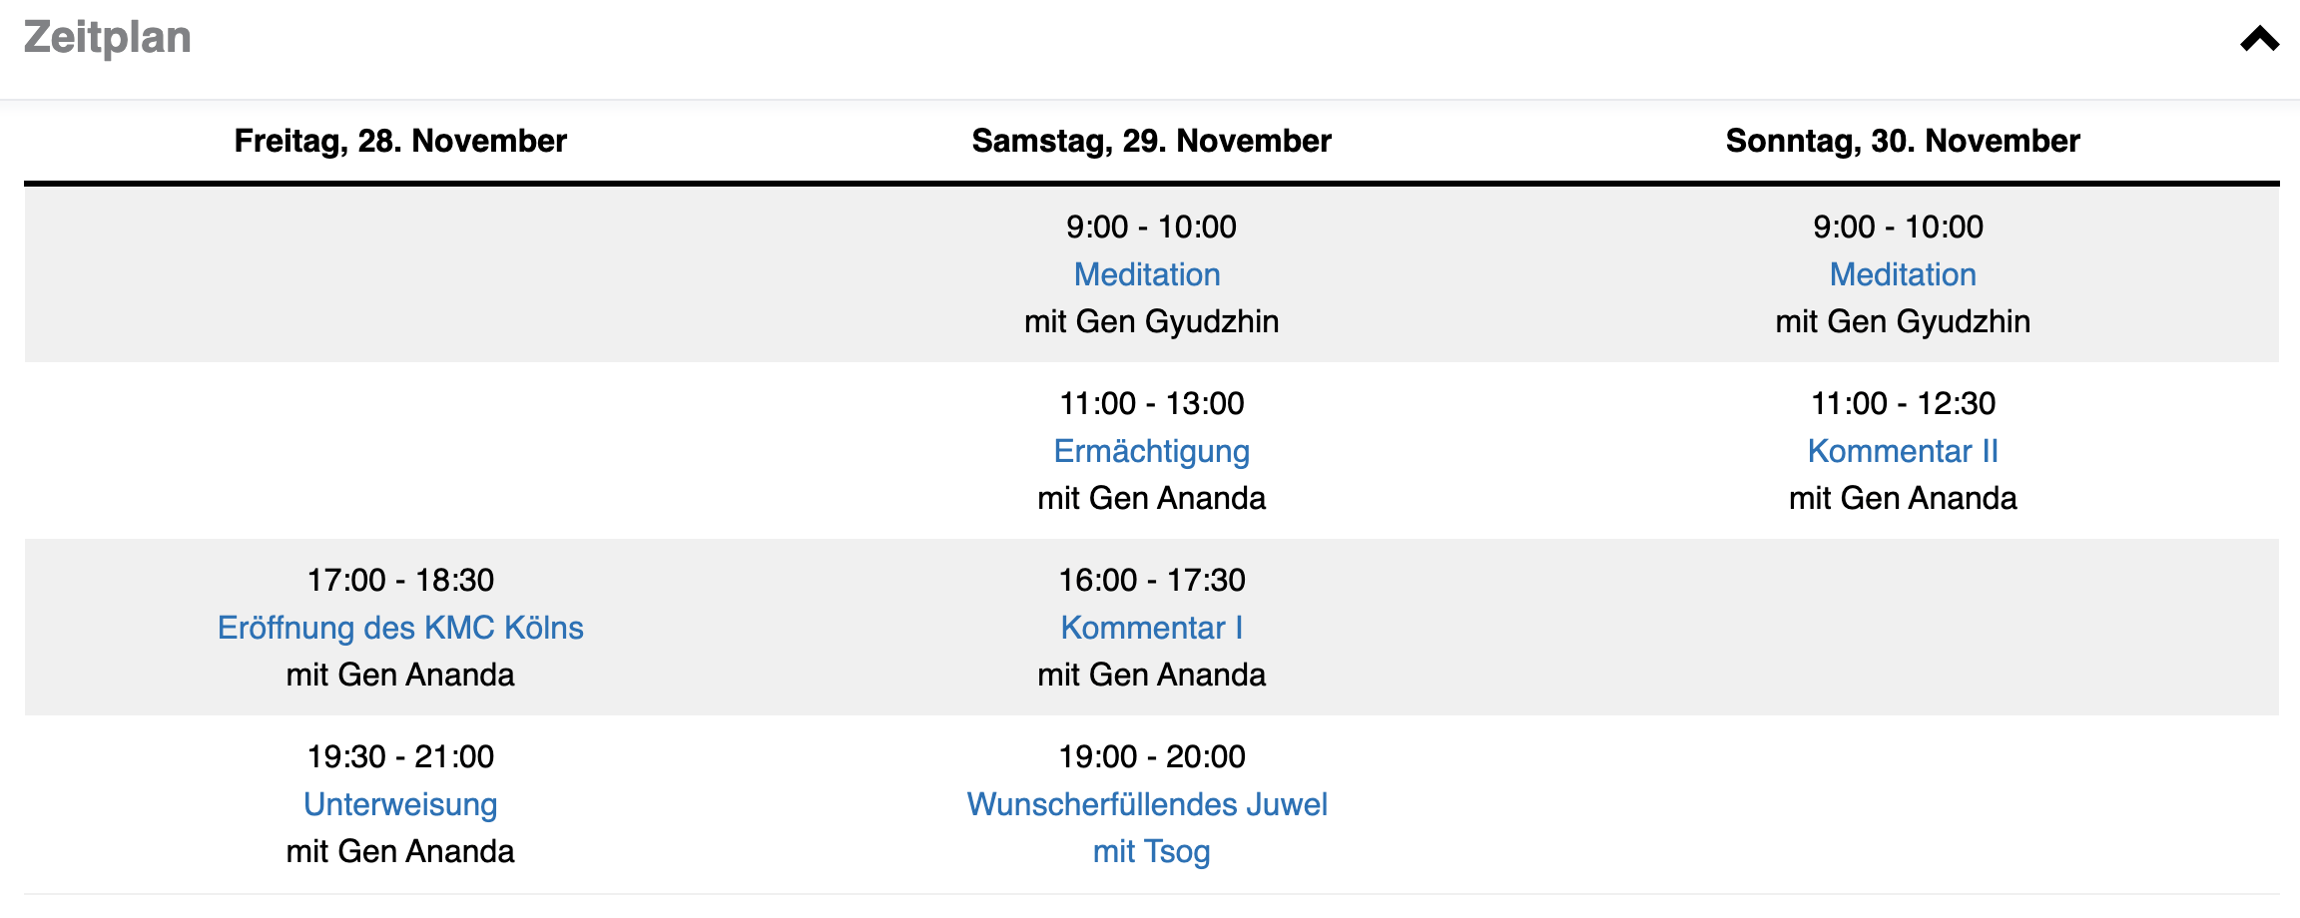Click the 17:00 - 18:30 time slot

pos(400,580)
